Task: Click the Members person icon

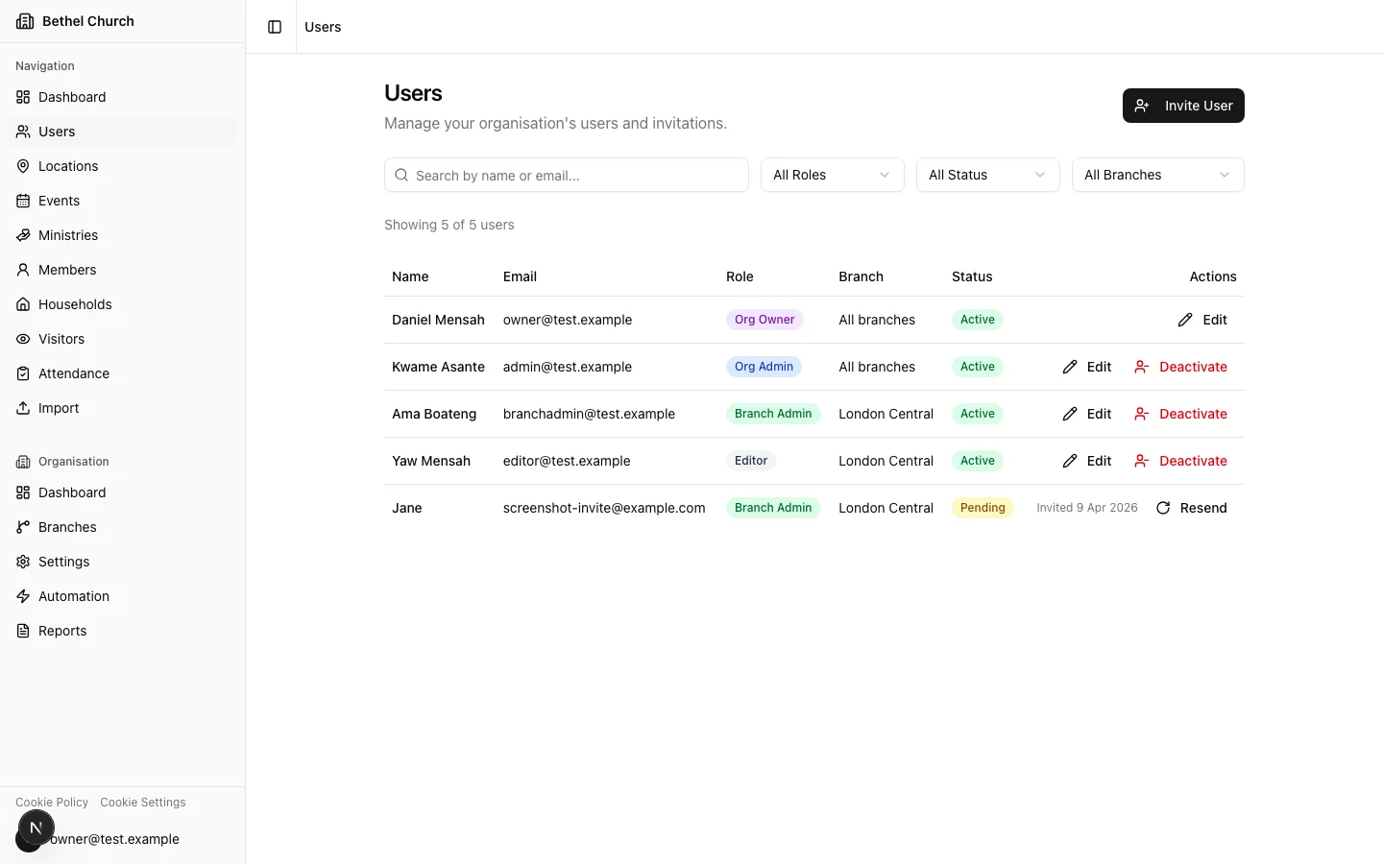Action: click(23, 270)
